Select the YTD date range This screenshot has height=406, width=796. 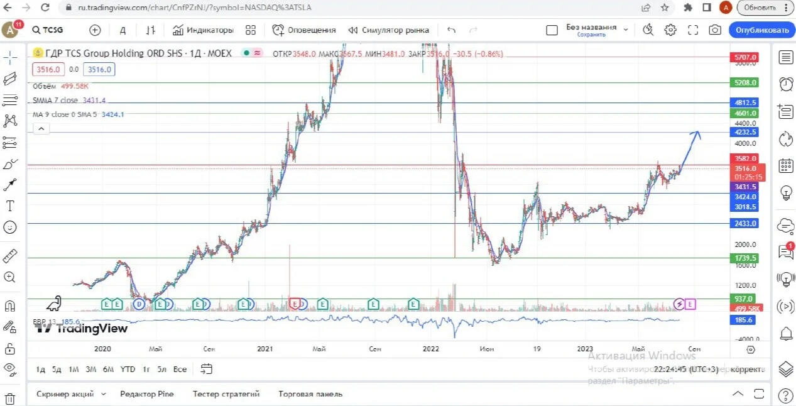tap(128, 369)
